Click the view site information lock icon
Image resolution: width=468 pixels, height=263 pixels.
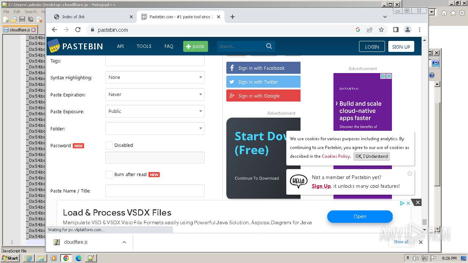(92, 30)
